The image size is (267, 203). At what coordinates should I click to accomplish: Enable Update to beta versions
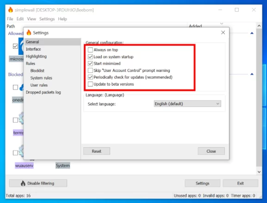90,84
